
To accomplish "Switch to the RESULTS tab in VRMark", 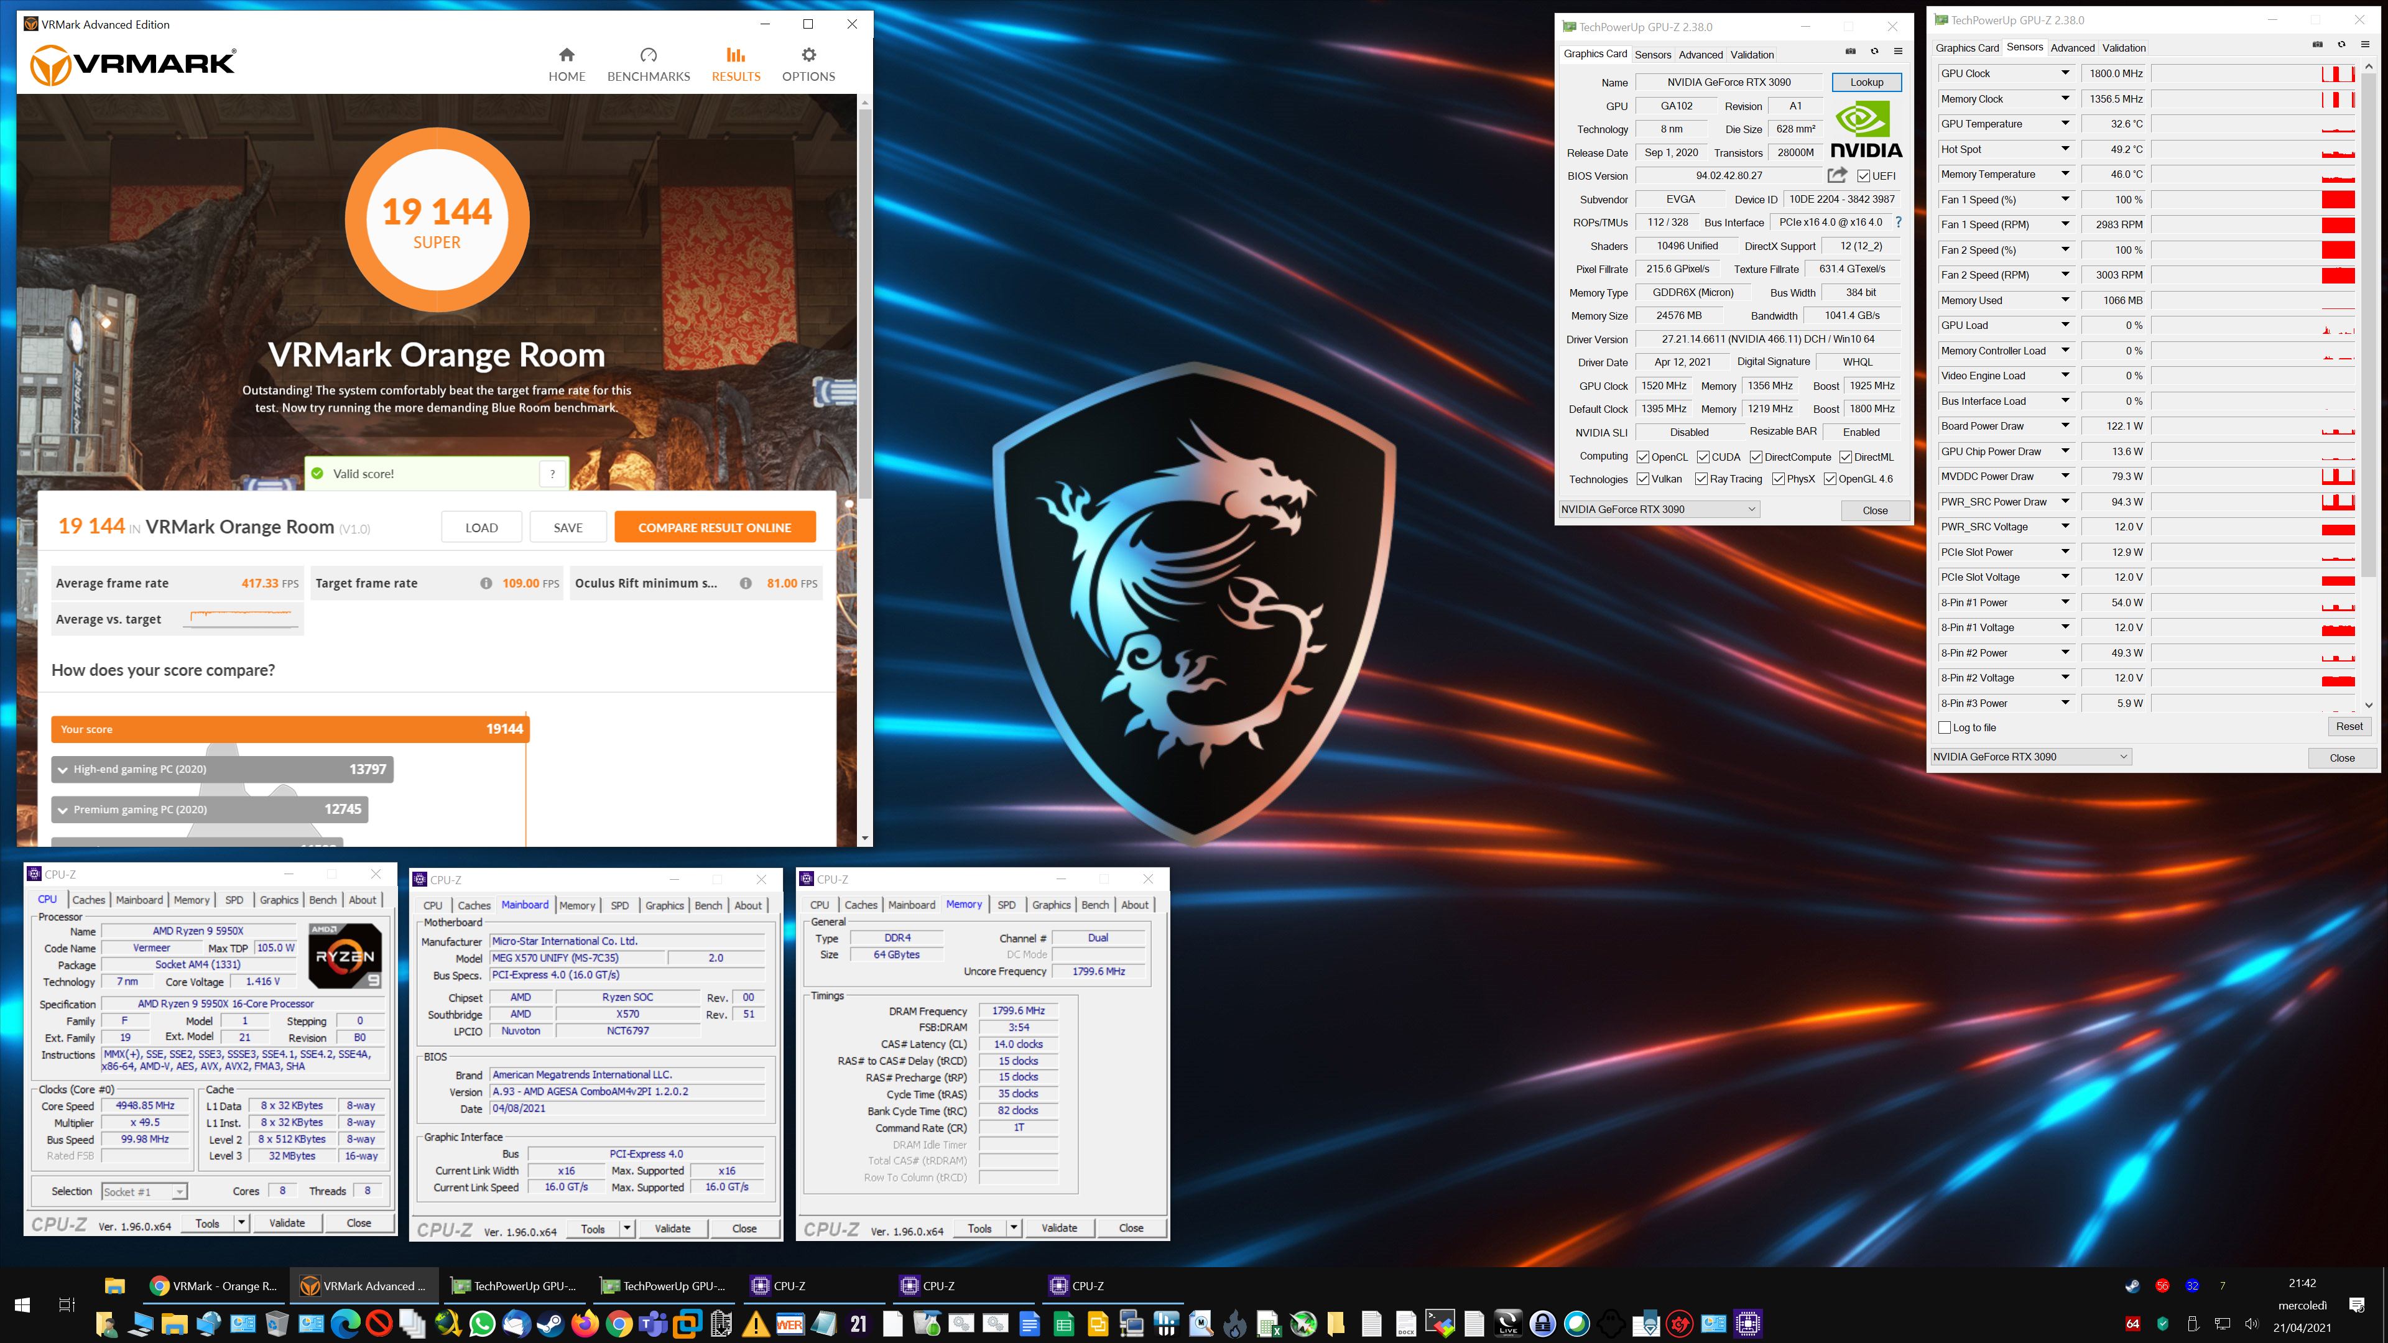I will 736,64.
